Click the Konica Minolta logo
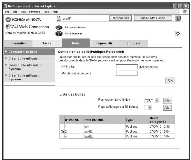This screenshot has width=191, height=160. [x=23, y=19]
